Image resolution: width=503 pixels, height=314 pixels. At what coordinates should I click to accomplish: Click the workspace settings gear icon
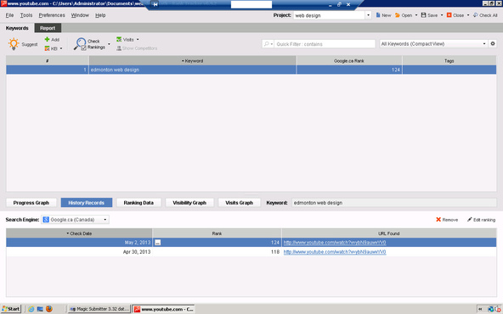pos(493,43)
